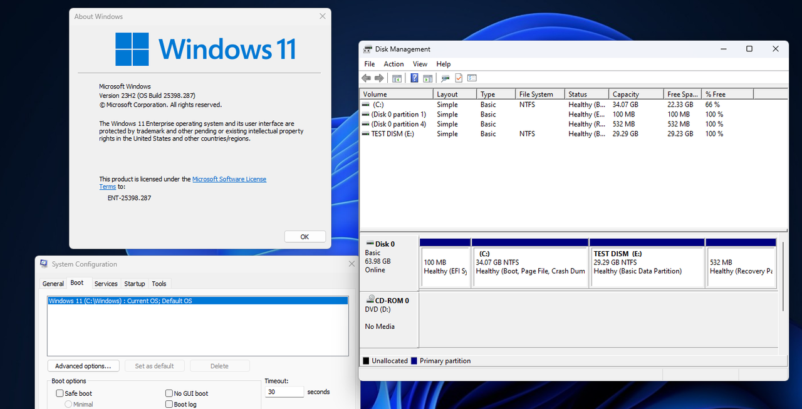The image size is (802, 409).
Task: Sort by the Capacity column header
Action: [636, 94]
